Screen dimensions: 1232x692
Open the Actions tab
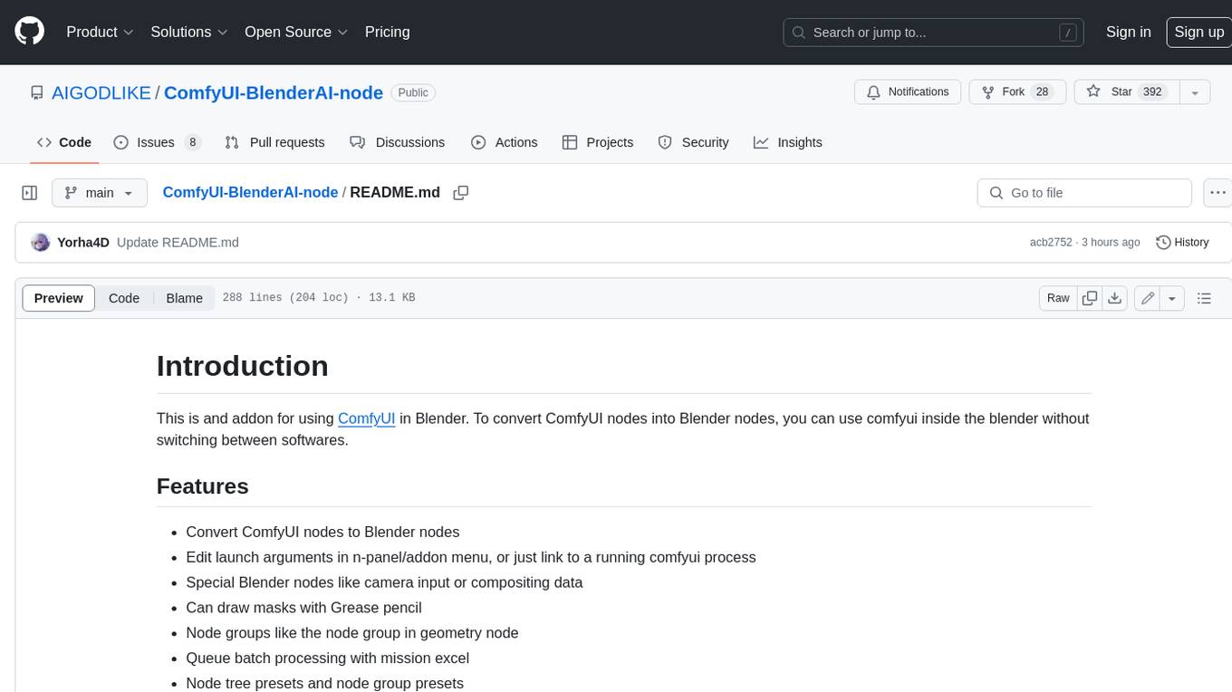tap(505, 142)
